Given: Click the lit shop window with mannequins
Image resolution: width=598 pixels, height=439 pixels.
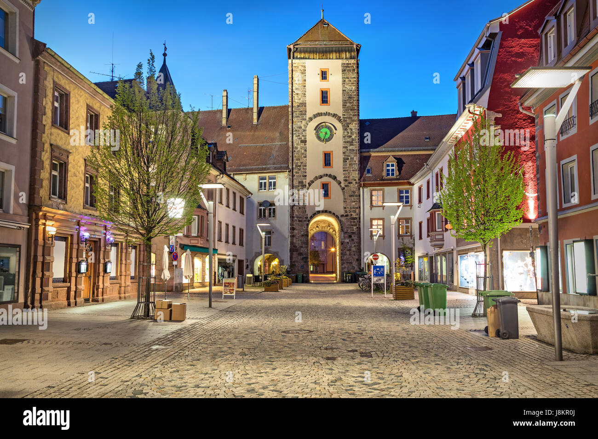Looking at the screenshot, I should pos(518,270).
